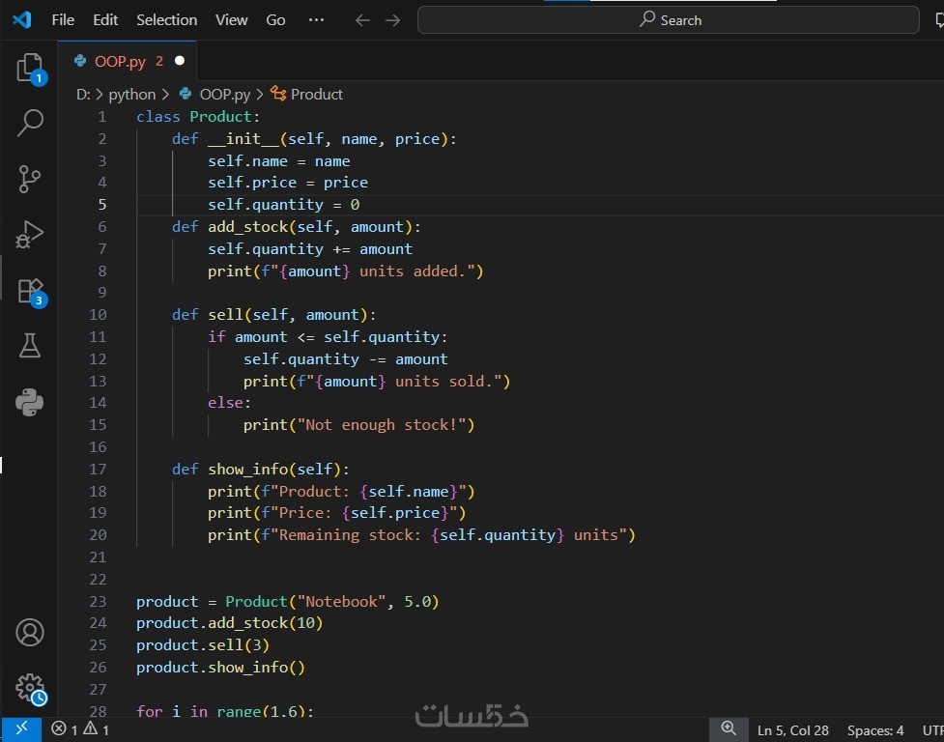
Task: Open the Extensions view
Action: (30, 291)
